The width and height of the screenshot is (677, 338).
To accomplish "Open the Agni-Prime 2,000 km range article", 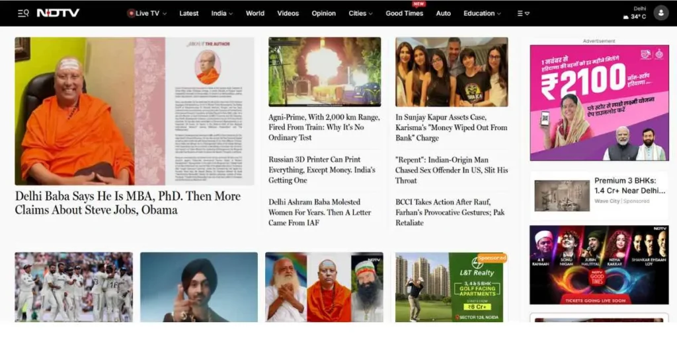I will pos(324,127).
